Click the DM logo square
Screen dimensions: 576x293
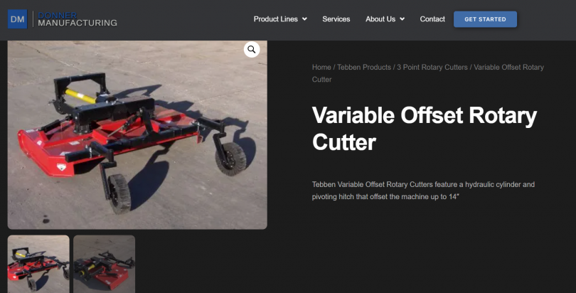[17, 19]
